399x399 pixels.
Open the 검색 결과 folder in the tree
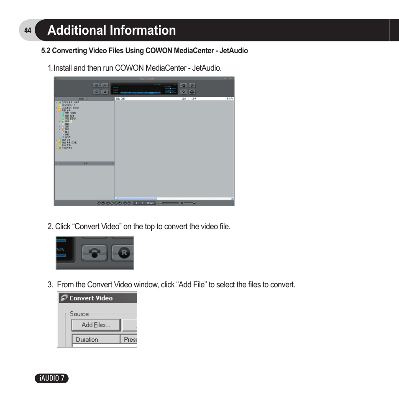(x=65, y=145)
